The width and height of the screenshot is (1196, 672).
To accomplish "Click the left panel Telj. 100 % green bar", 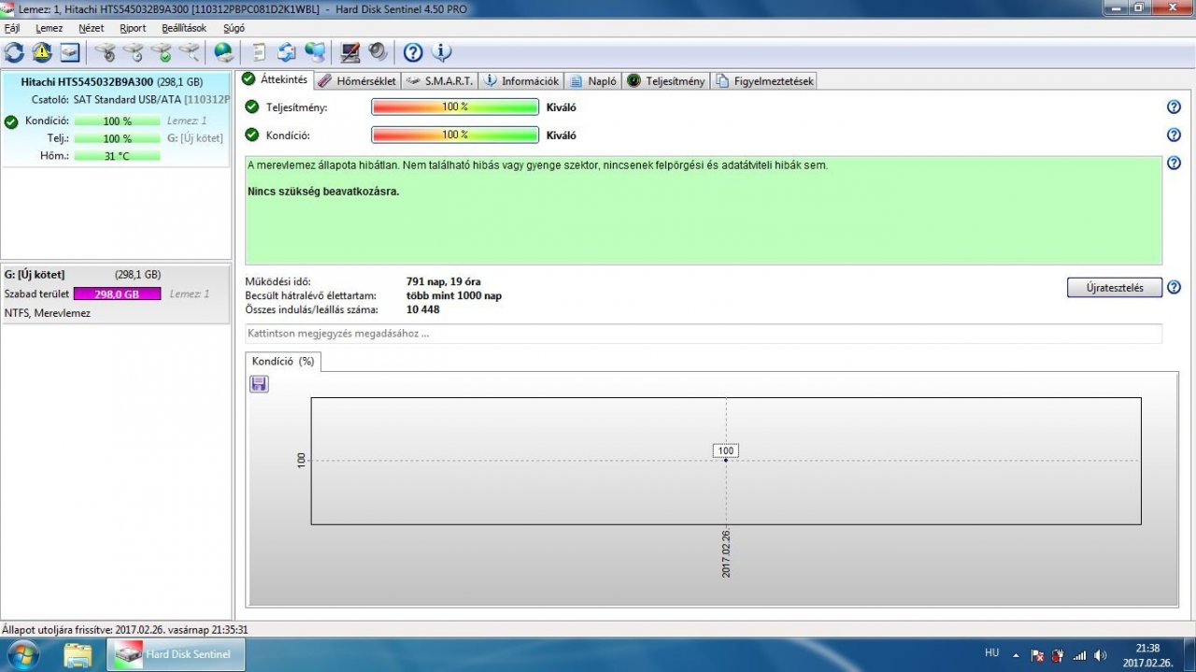I will (x=117, y=138).
